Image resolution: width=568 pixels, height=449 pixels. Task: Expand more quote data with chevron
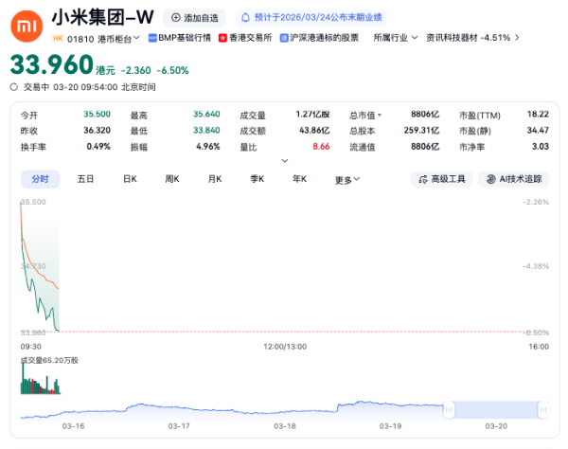285,160
